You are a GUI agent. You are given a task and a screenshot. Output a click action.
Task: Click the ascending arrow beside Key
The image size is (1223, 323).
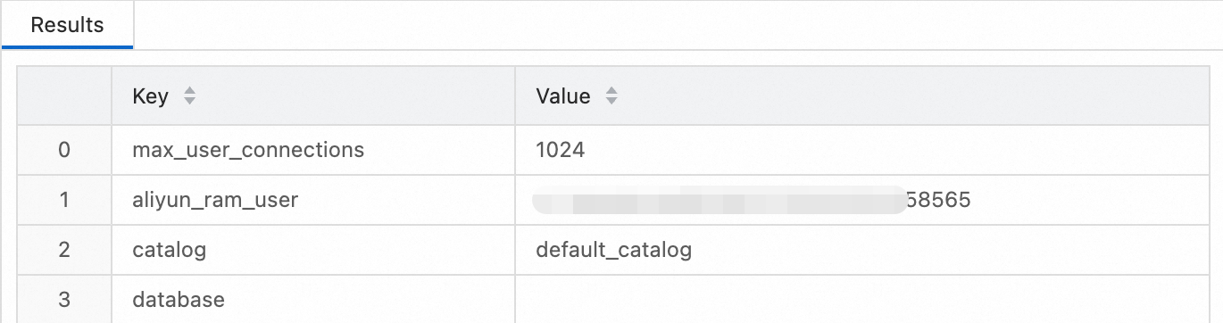pos(189,91)
